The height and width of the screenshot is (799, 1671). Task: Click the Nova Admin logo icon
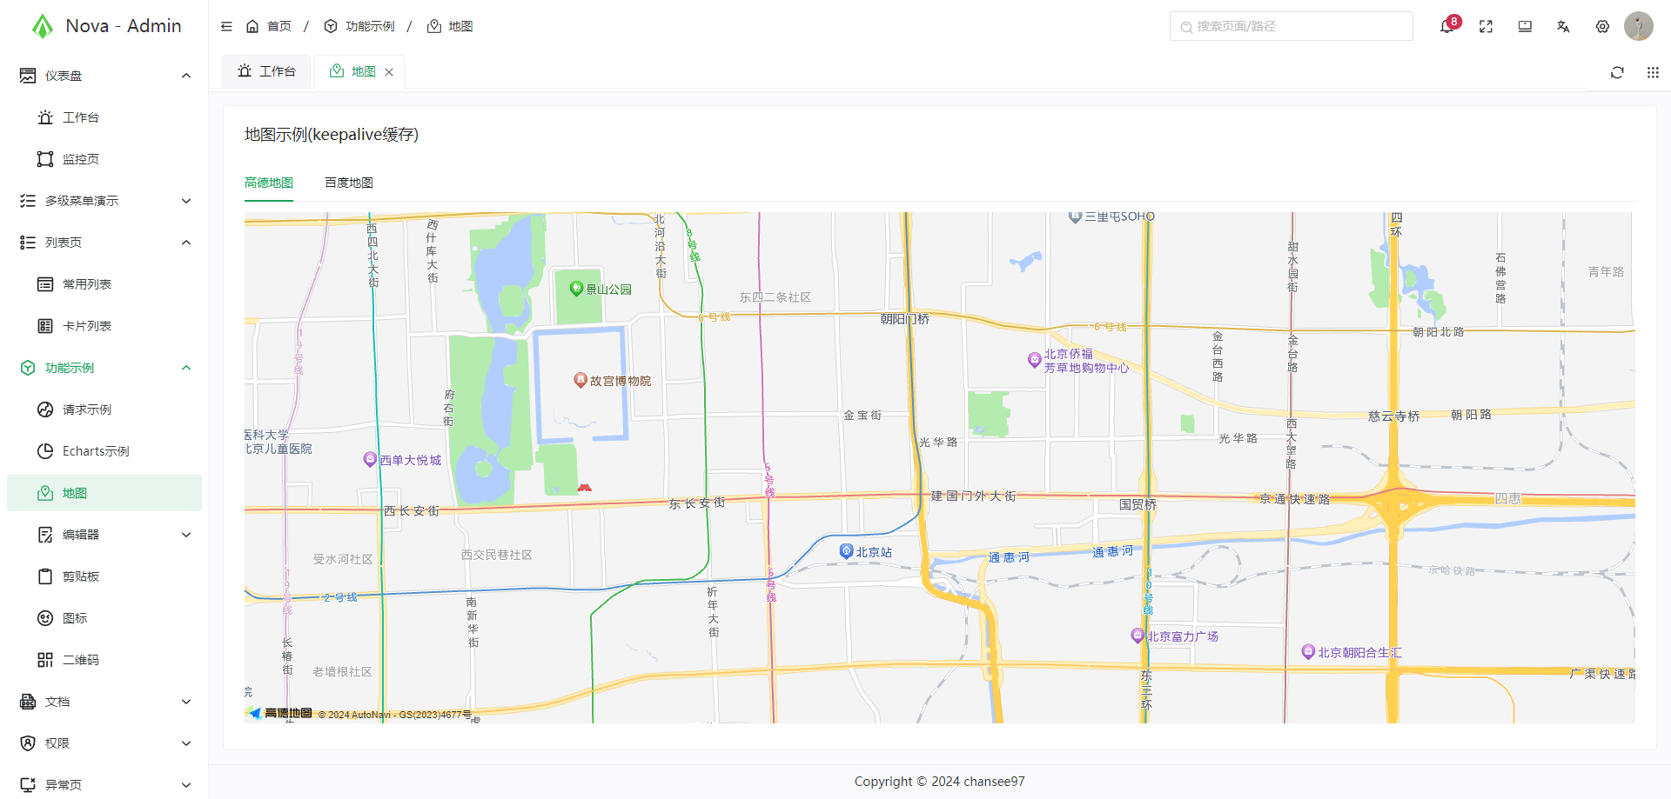pyautogui.click(x=42, y=26)
